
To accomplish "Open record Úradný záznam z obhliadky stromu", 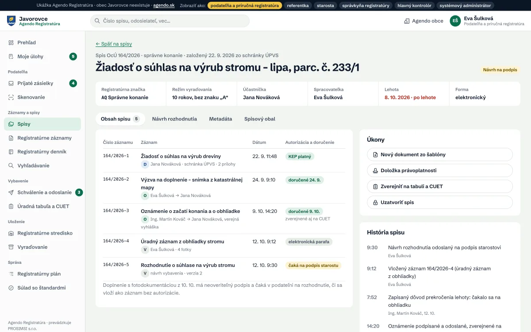I will click(x=182, y=241).
